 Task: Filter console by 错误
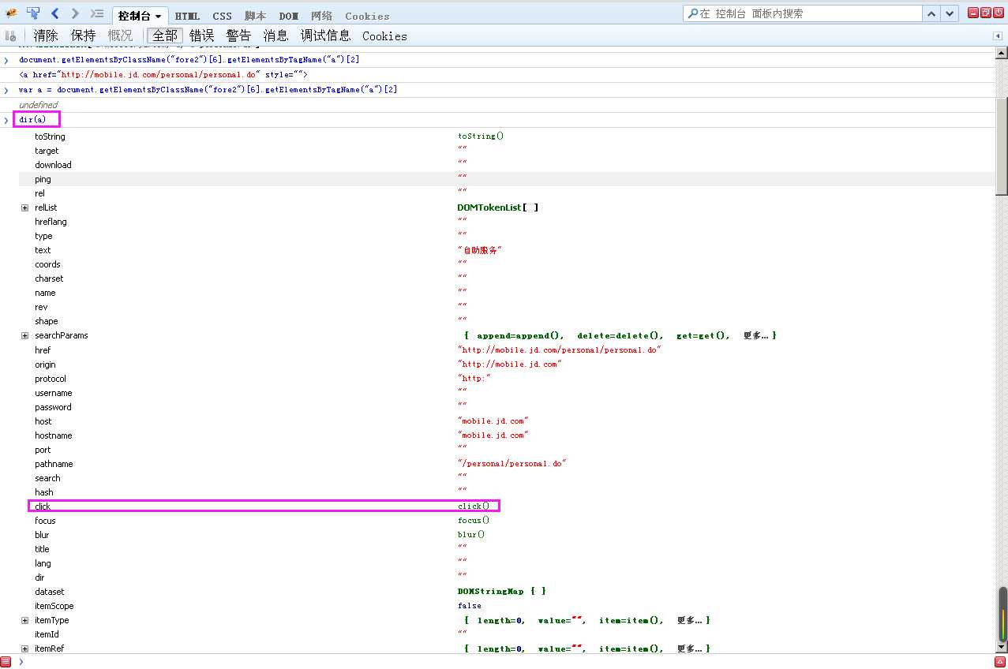[202, 36]
